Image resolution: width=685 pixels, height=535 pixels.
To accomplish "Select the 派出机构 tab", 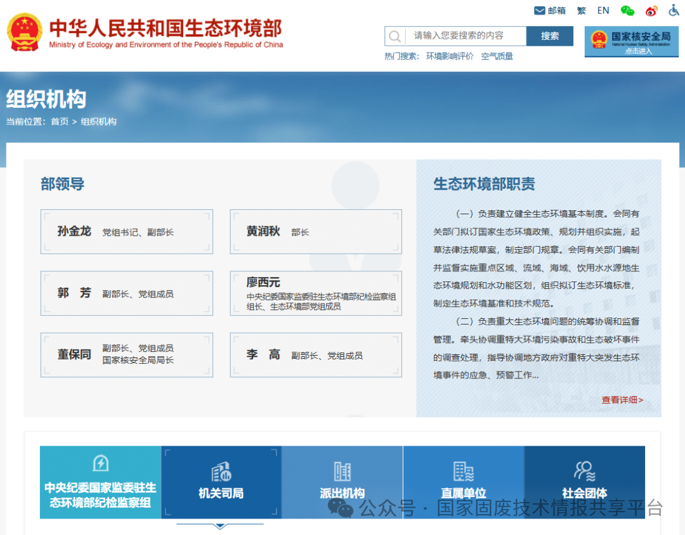I will click(x=342, y=482).
